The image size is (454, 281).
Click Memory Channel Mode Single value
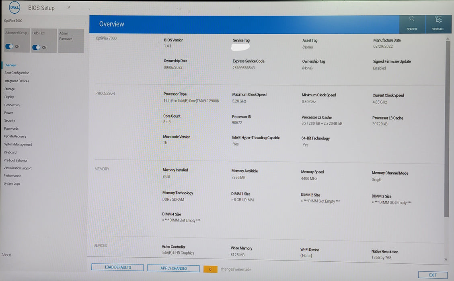[x=377, y=180]
